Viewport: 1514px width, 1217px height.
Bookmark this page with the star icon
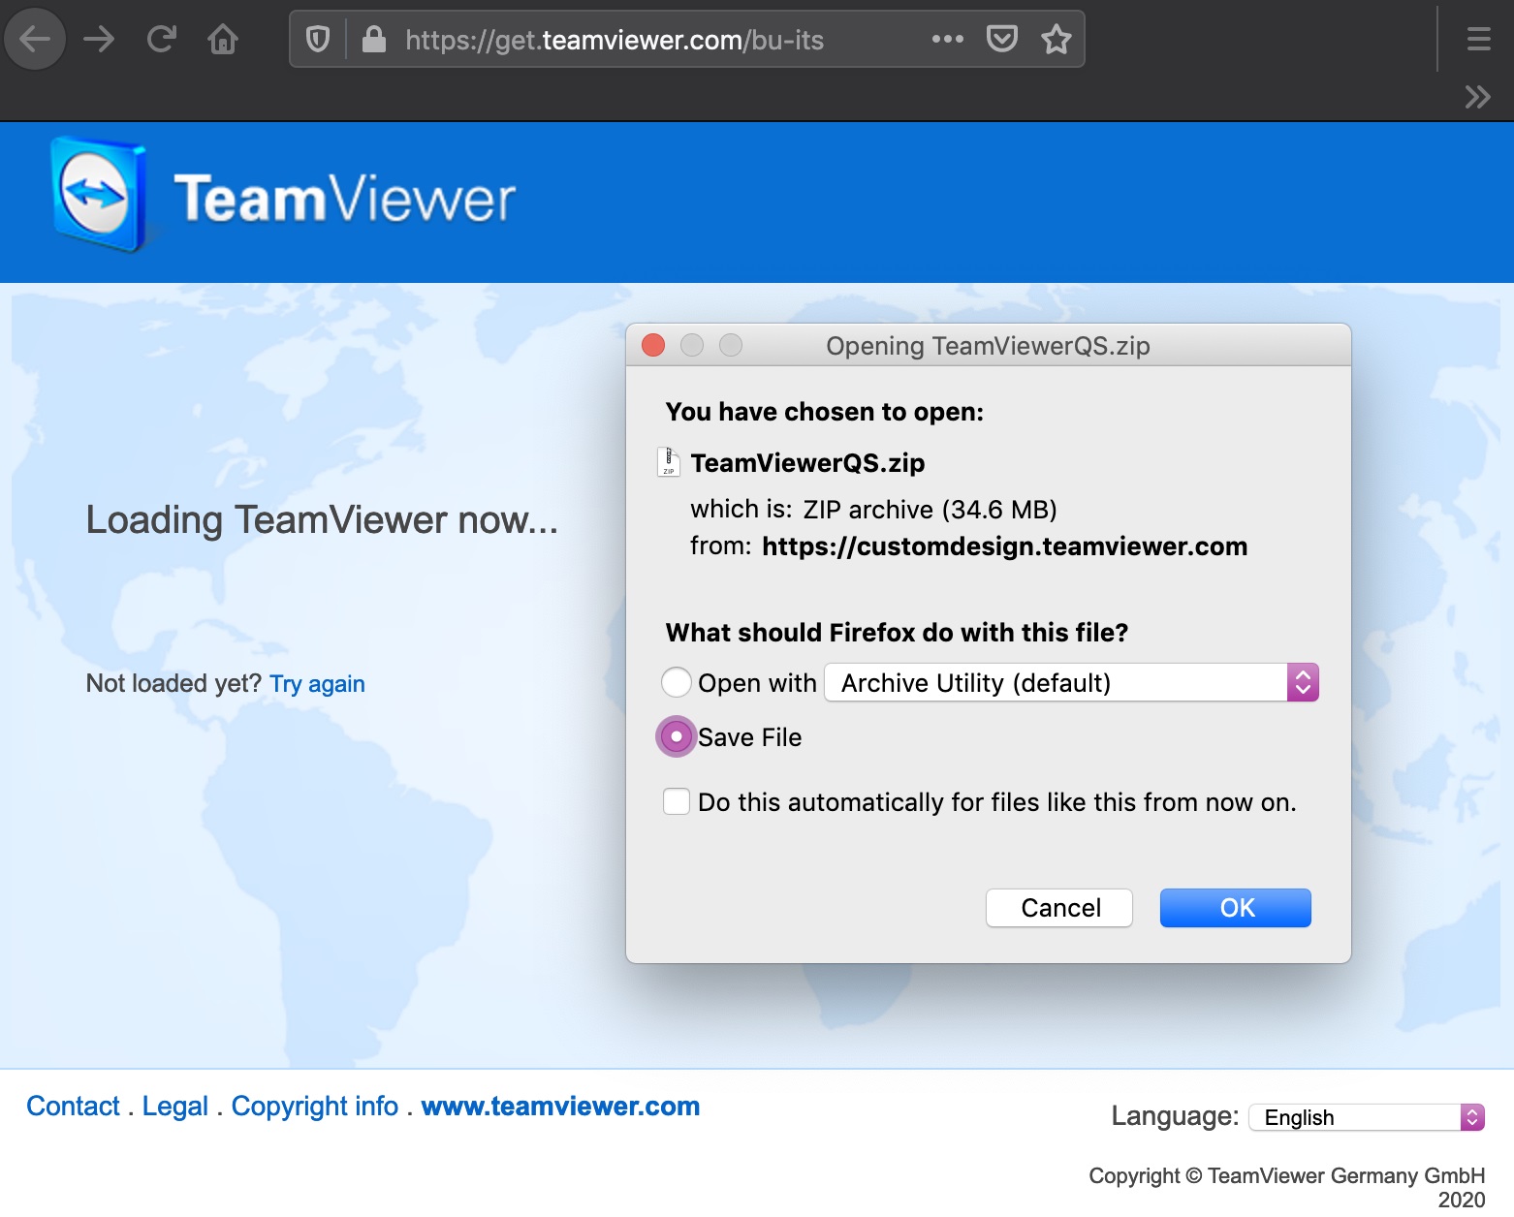pos(1056,40)
